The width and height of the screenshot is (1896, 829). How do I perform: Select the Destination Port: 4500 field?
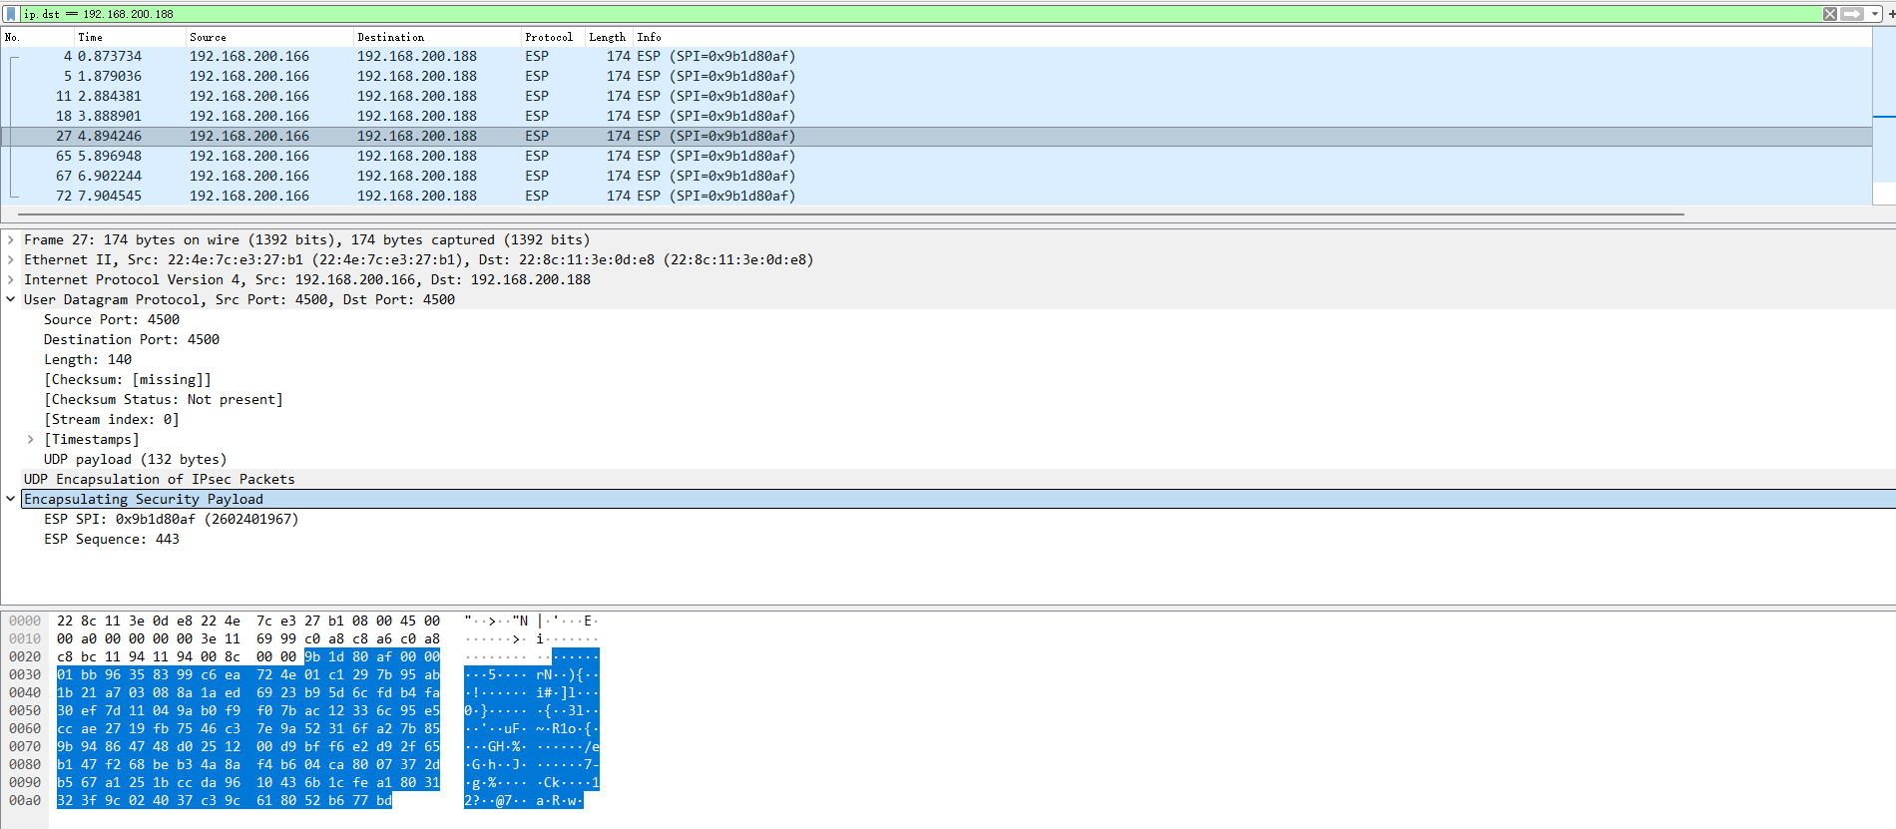[x=132, y=340]
